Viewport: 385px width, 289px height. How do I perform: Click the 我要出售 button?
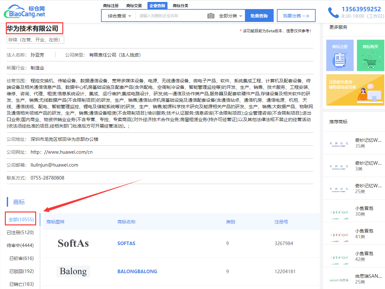pos(296,16)
